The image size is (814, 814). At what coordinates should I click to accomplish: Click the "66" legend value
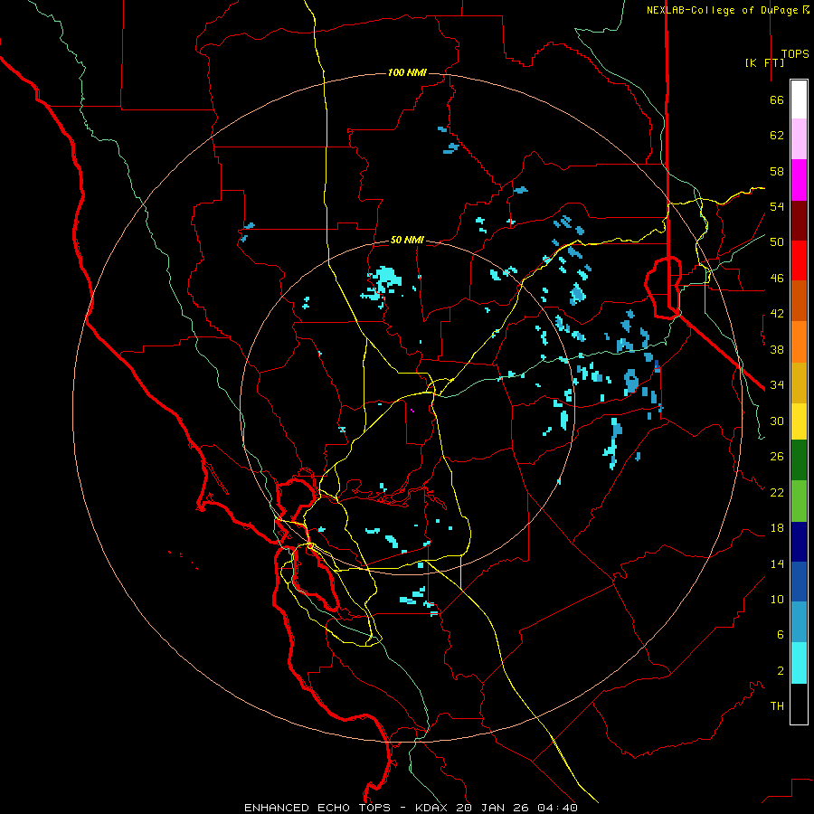click(x=777, y=99)
